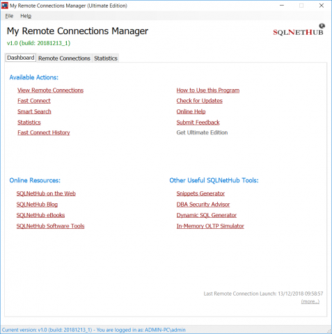Open Smart Search
The height and width of the screenshot is (334, 332).
(34, 111)
